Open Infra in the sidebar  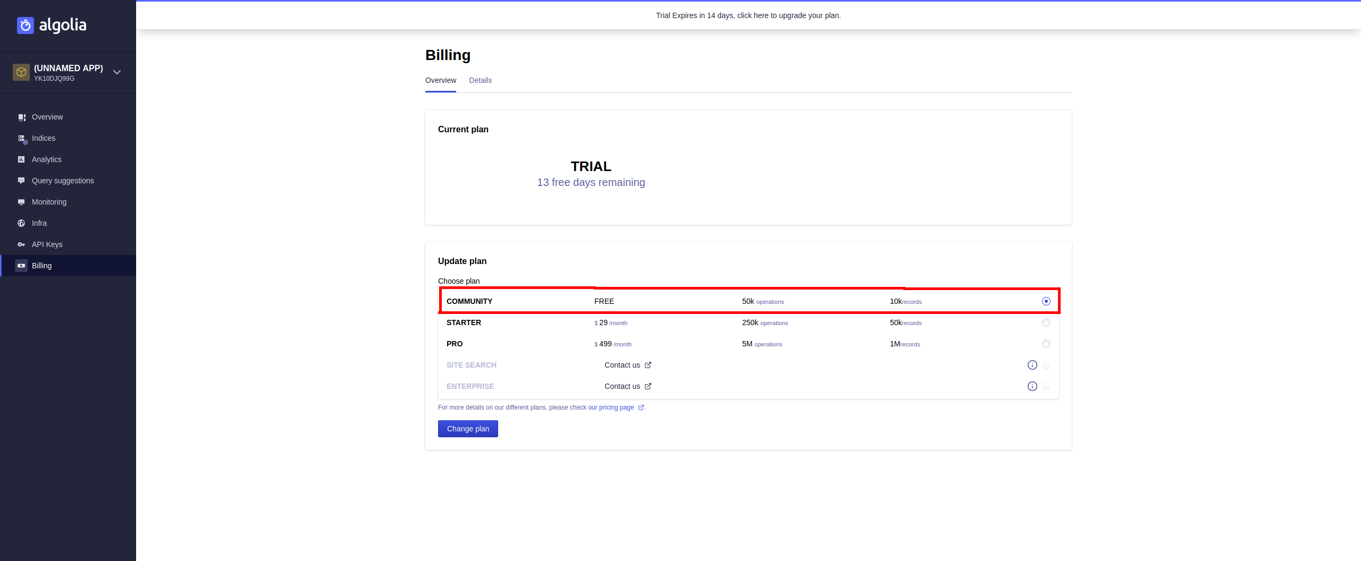(x=68, y=223)
